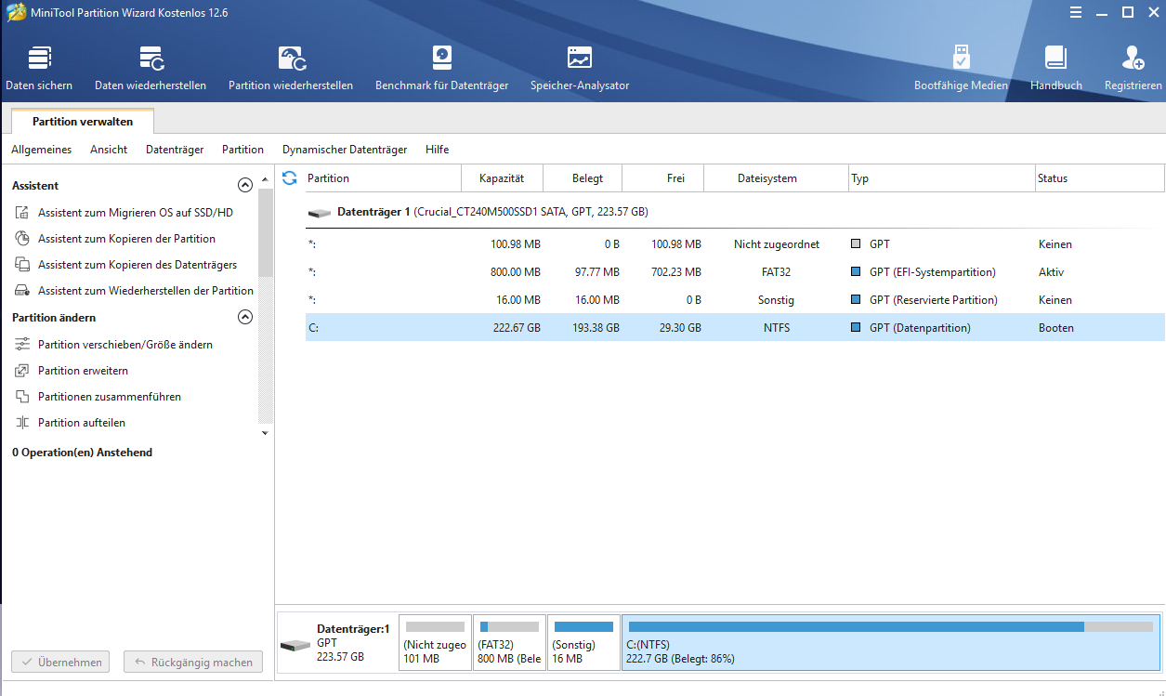Sort by the Dateisystem column header

[776, 178]
